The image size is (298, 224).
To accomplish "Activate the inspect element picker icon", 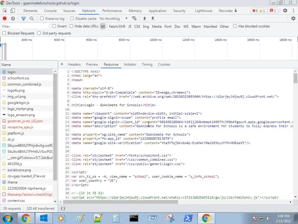I will tap(5, 11).
